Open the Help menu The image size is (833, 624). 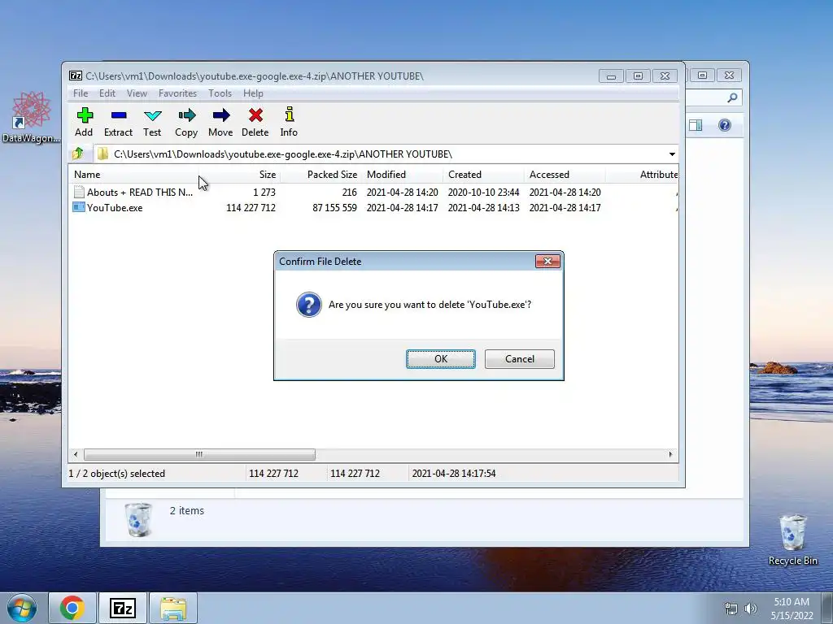(x=254, y=93)
